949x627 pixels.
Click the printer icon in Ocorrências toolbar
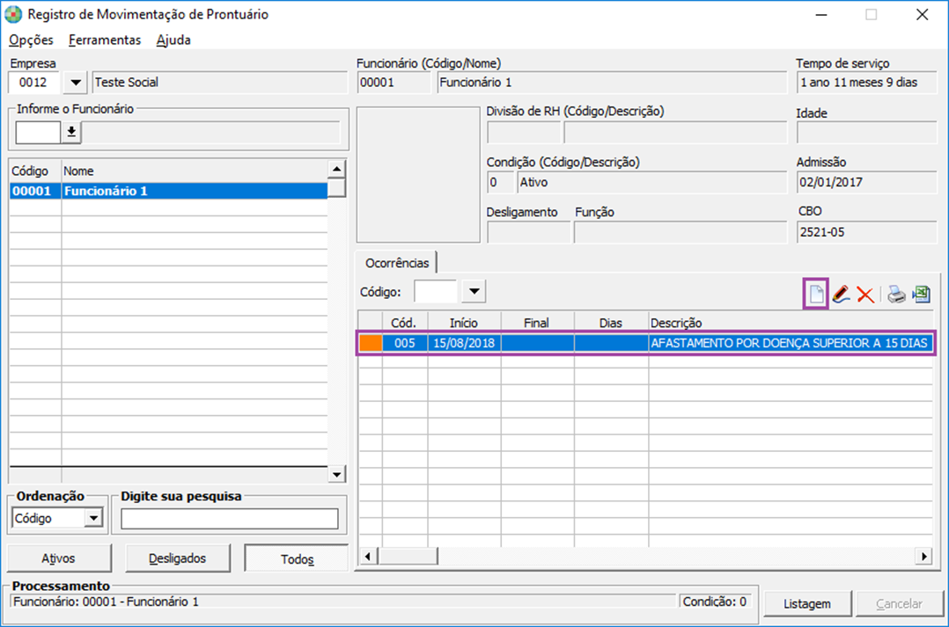(x=896, y=295)
